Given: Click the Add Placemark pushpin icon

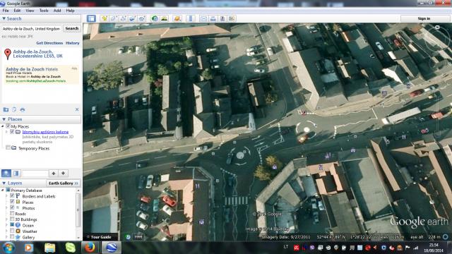Looking at the screenshot, I should pyautogui.click(x=105, y=19).
